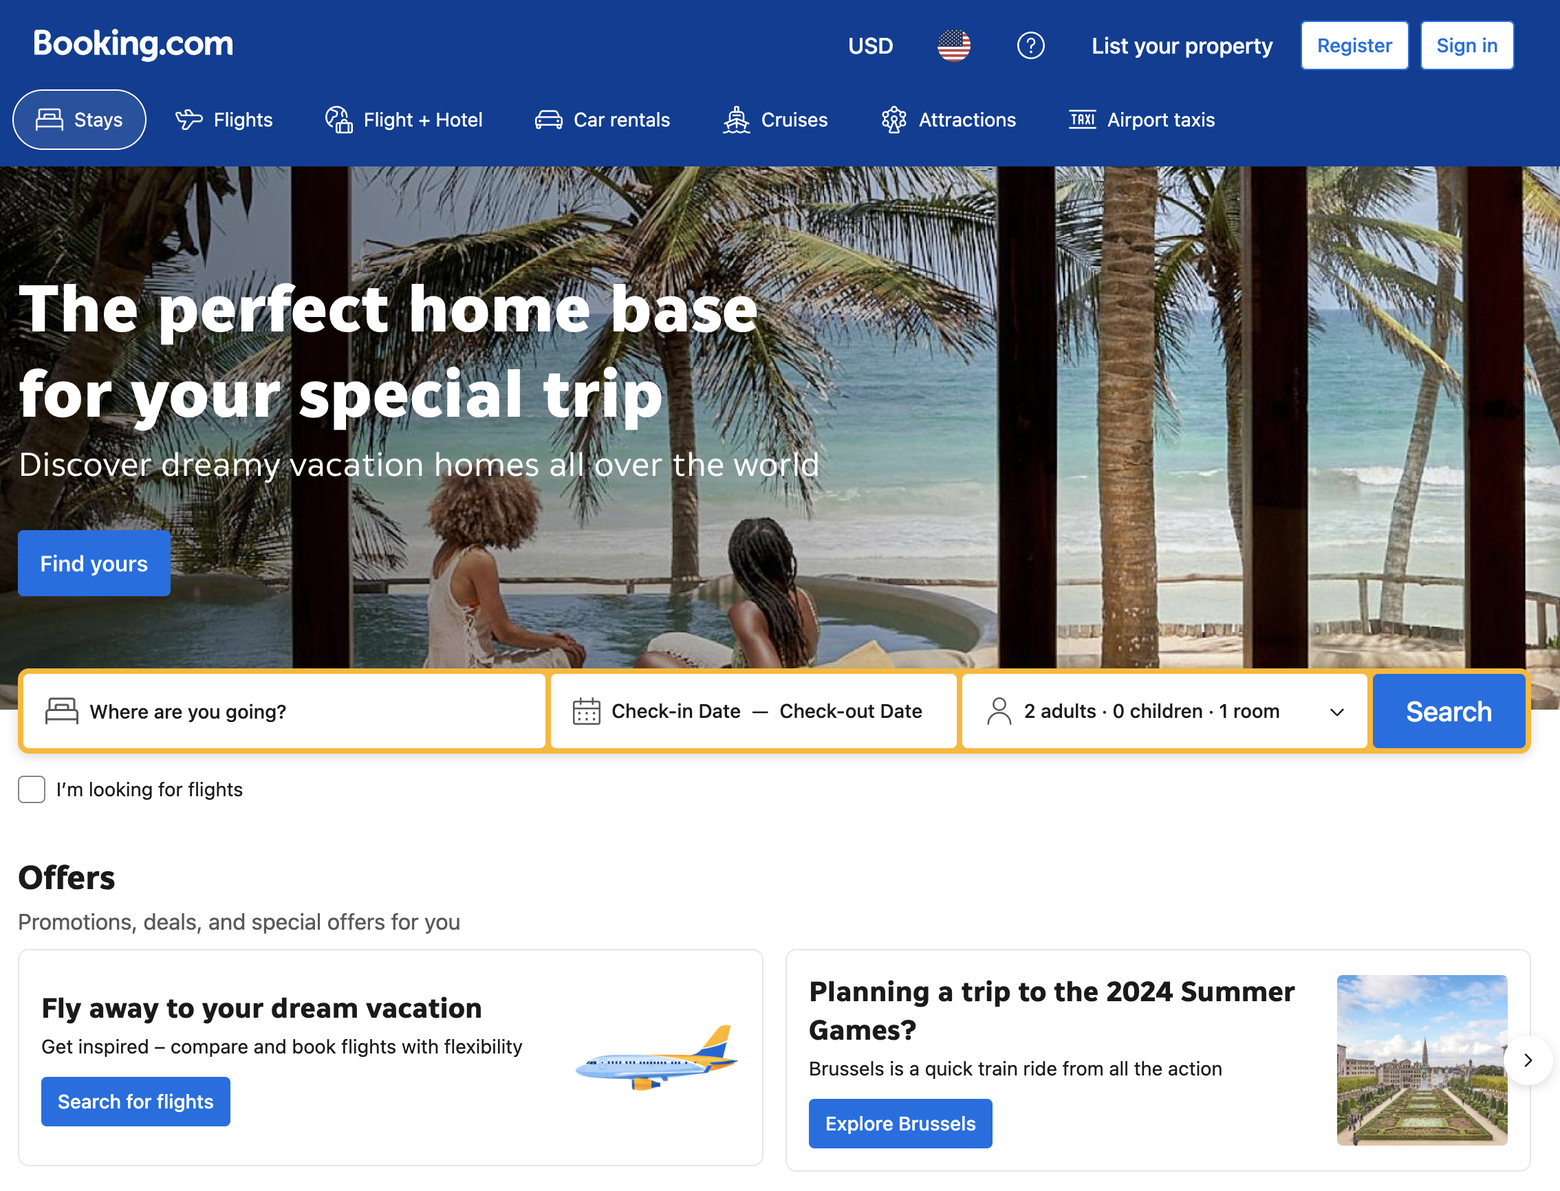Viewport: 1560px width, 1191px height.
Task: Click the Booking.com logo
Action: (133, 44)
